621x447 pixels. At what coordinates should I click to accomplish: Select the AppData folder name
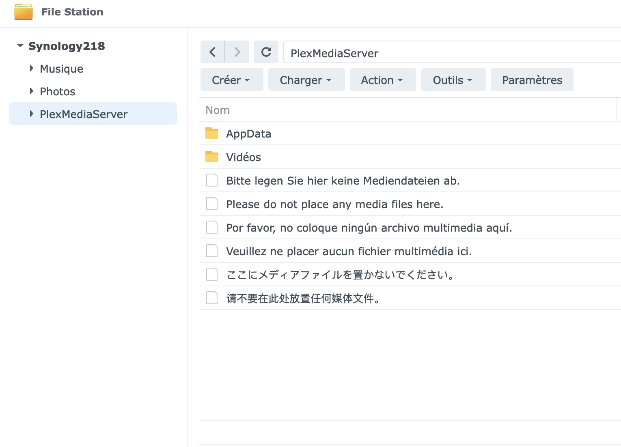(248, 134)
